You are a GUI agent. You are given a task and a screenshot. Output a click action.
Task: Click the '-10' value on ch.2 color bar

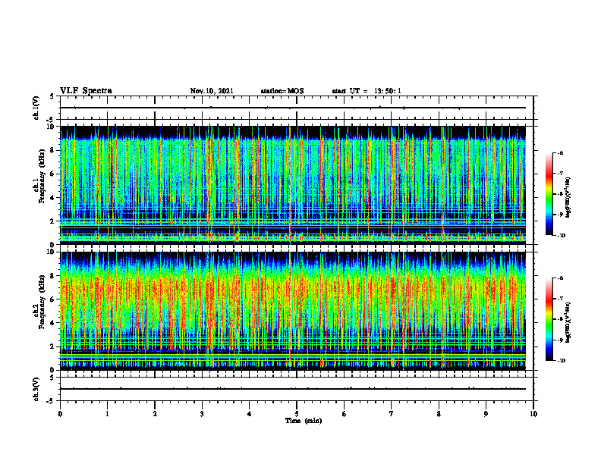point(561,361)
